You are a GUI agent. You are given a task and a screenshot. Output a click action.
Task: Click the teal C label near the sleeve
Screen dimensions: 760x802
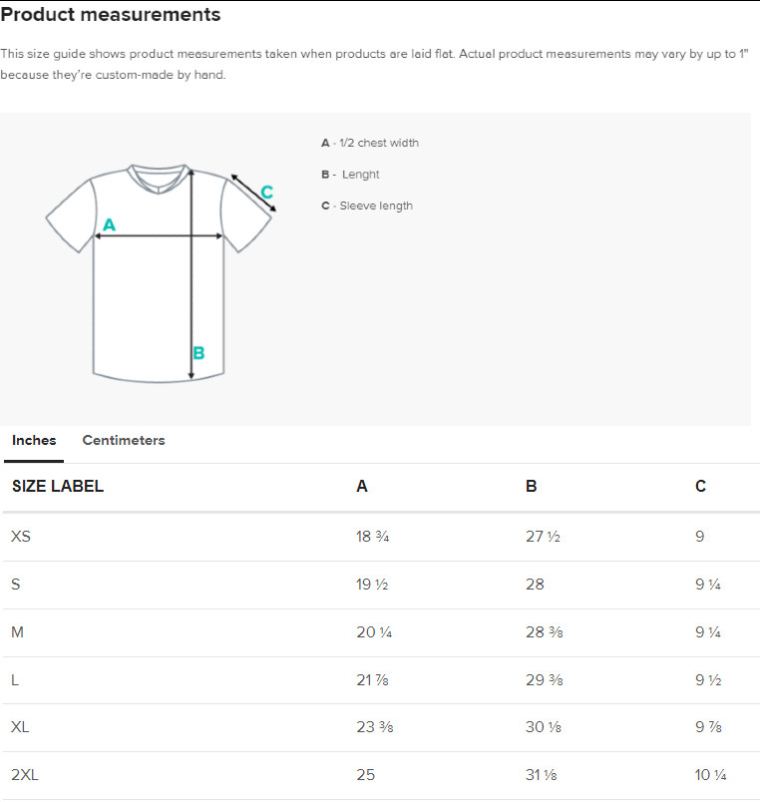click(x=266, y=192)
